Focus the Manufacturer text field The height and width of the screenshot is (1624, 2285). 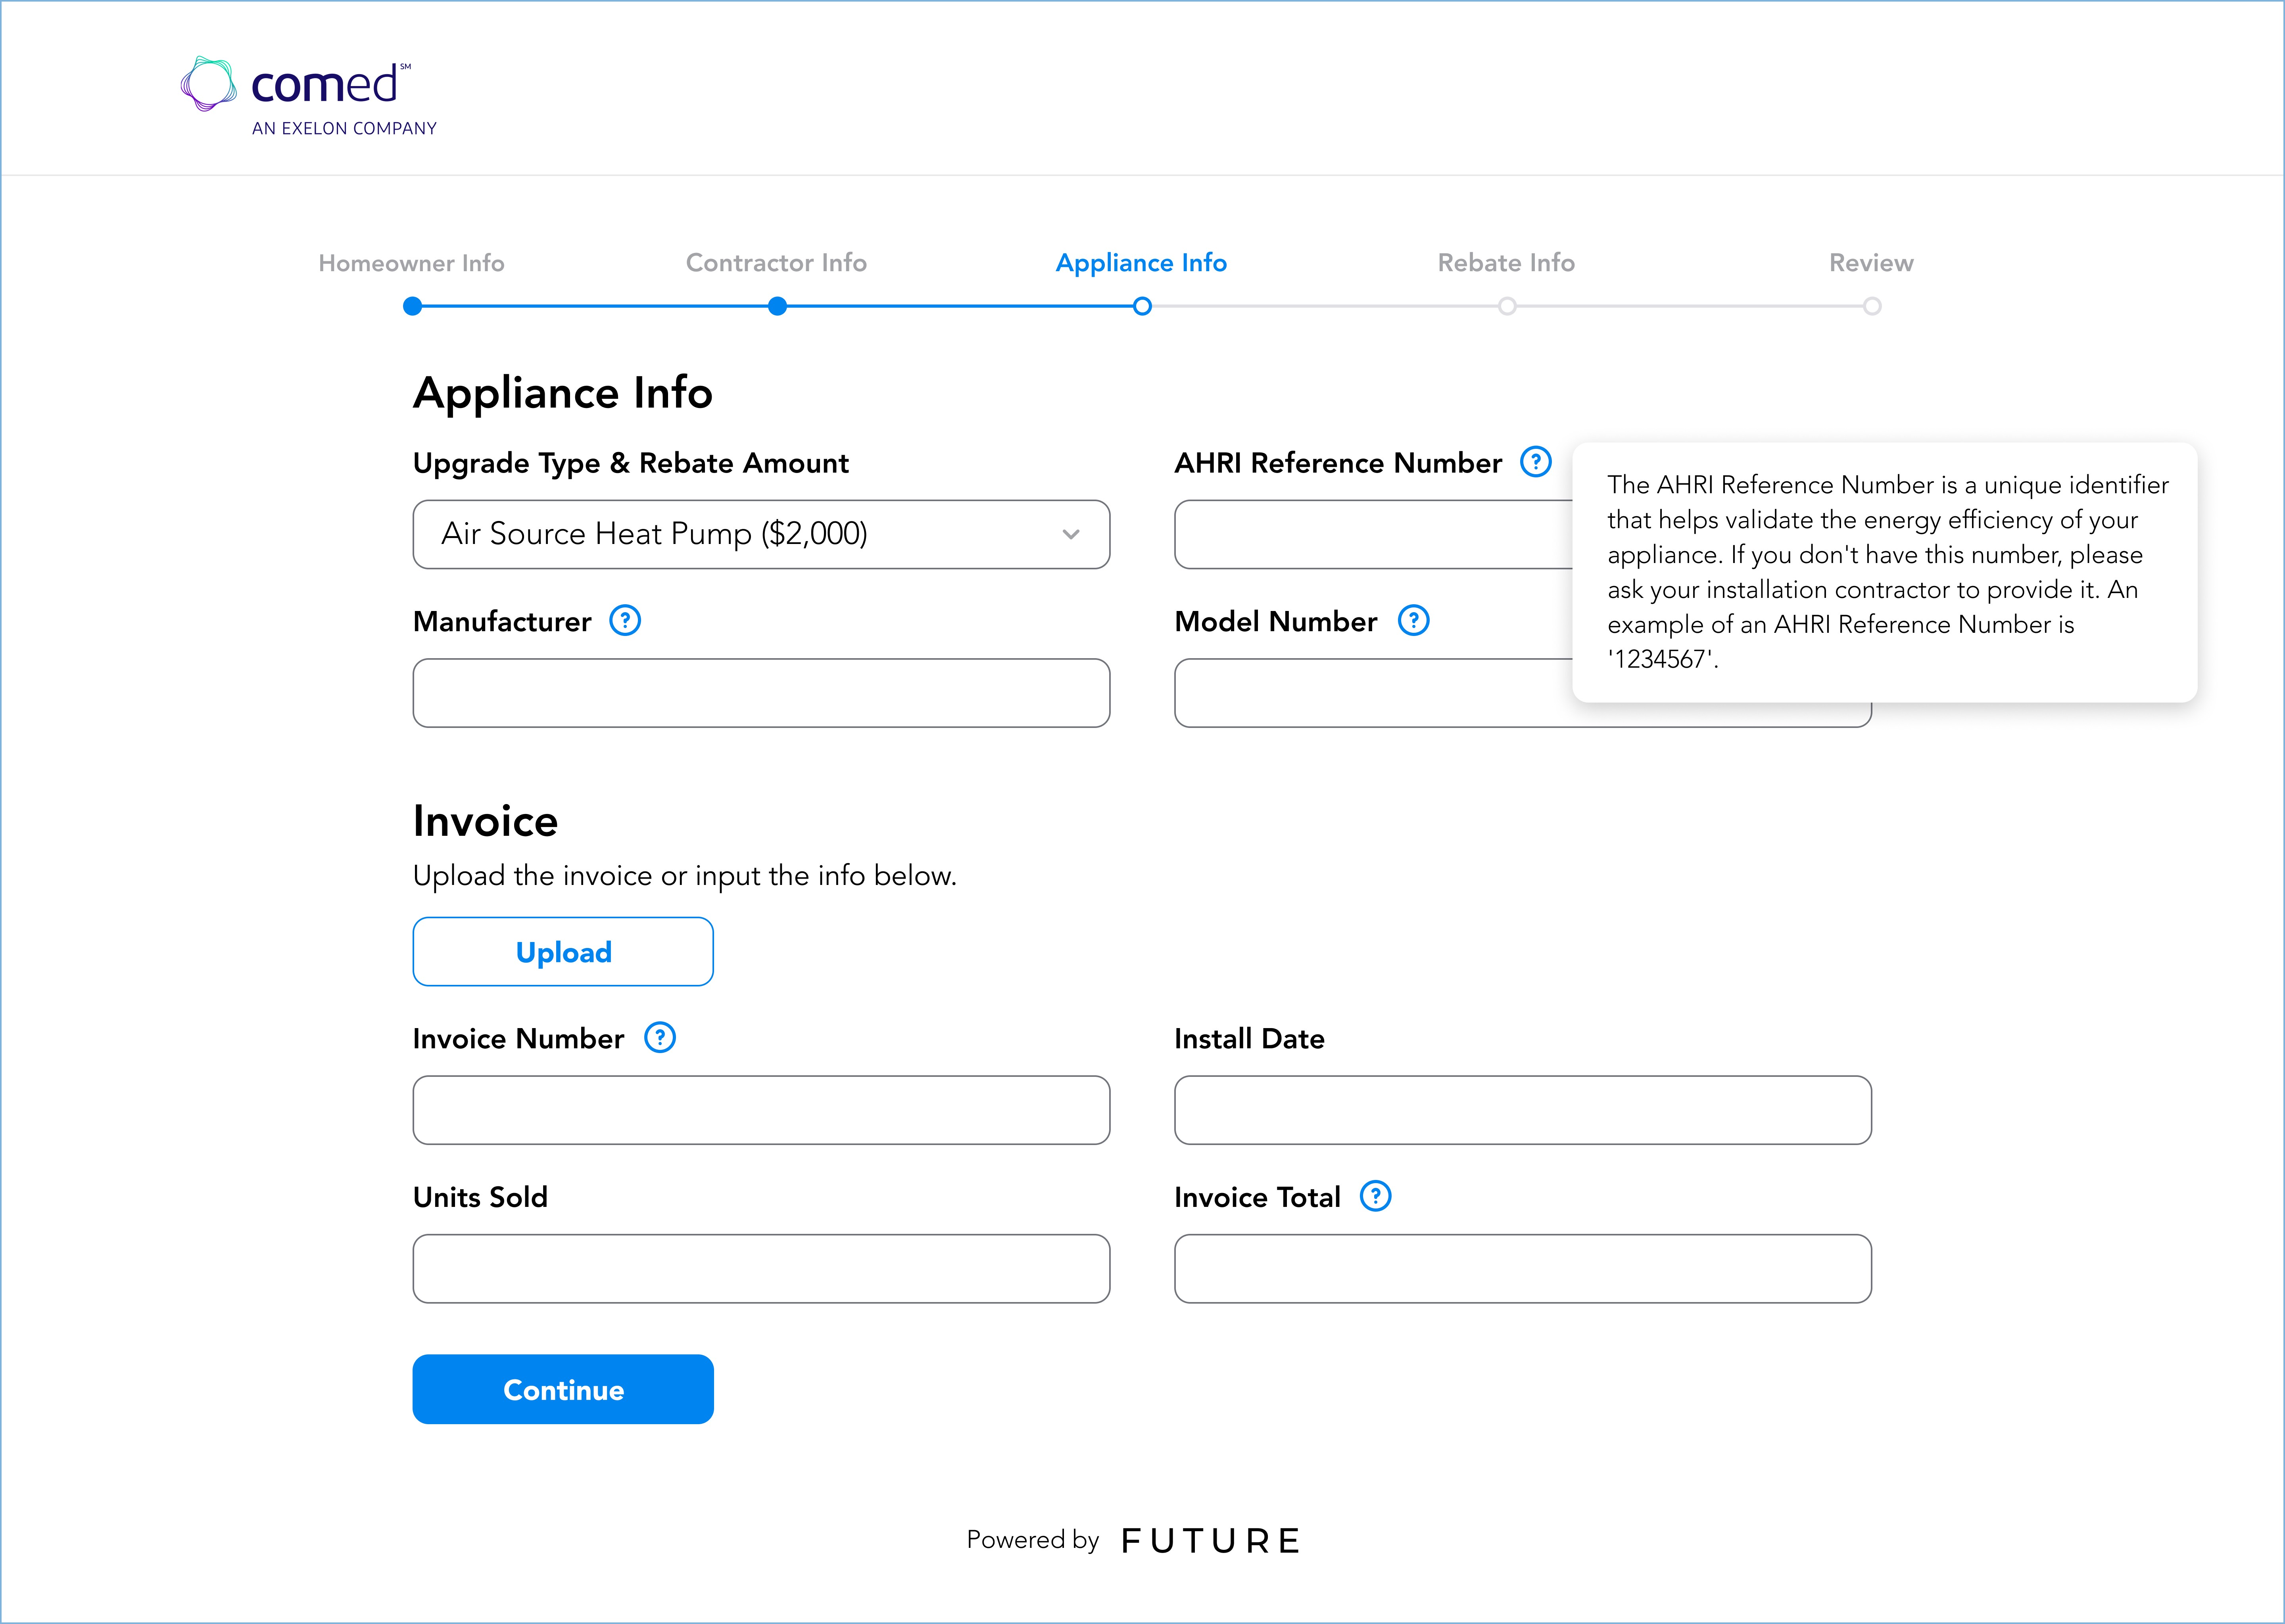pos(760,693)
